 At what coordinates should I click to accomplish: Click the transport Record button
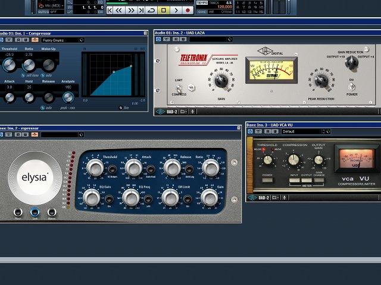[188, 11]
